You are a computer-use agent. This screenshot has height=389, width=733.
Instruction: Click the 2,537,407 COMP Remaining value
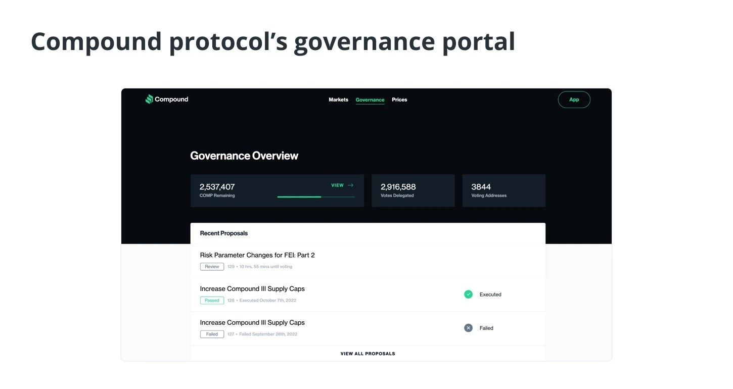point(217,187)
